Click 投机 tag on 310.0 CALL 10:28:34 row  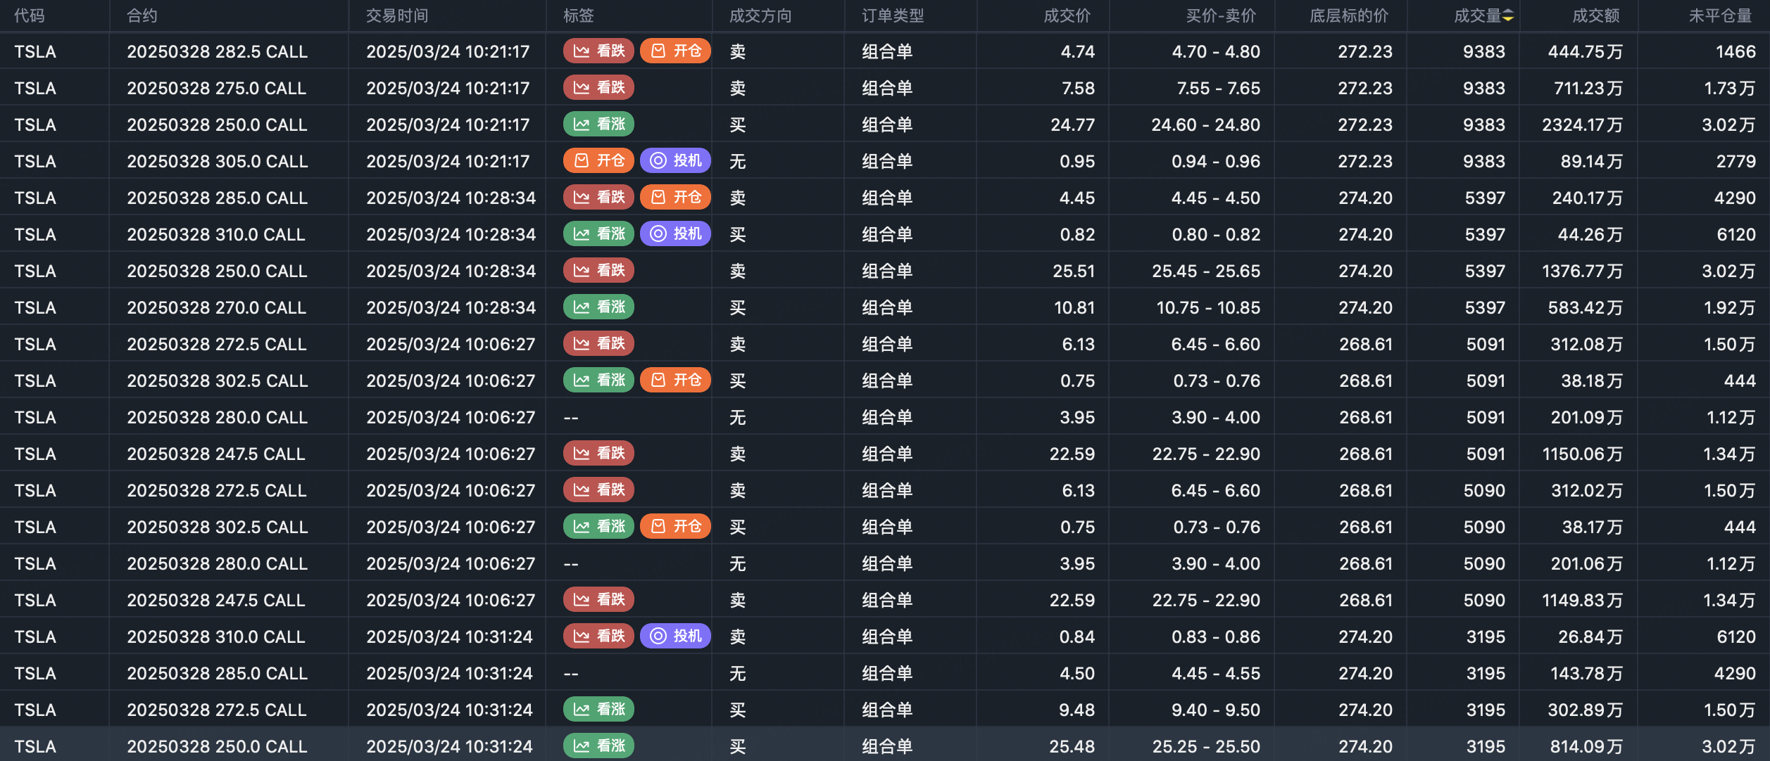(x=676, y=234)
